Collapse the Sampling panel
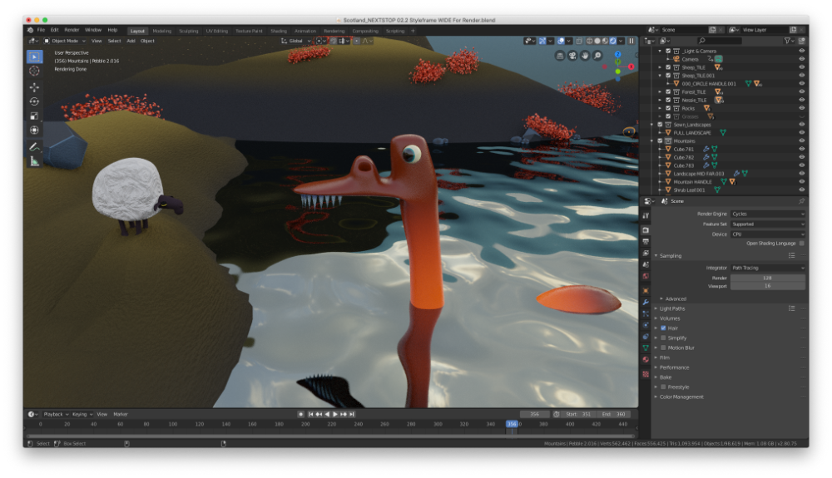 point(656,256)
